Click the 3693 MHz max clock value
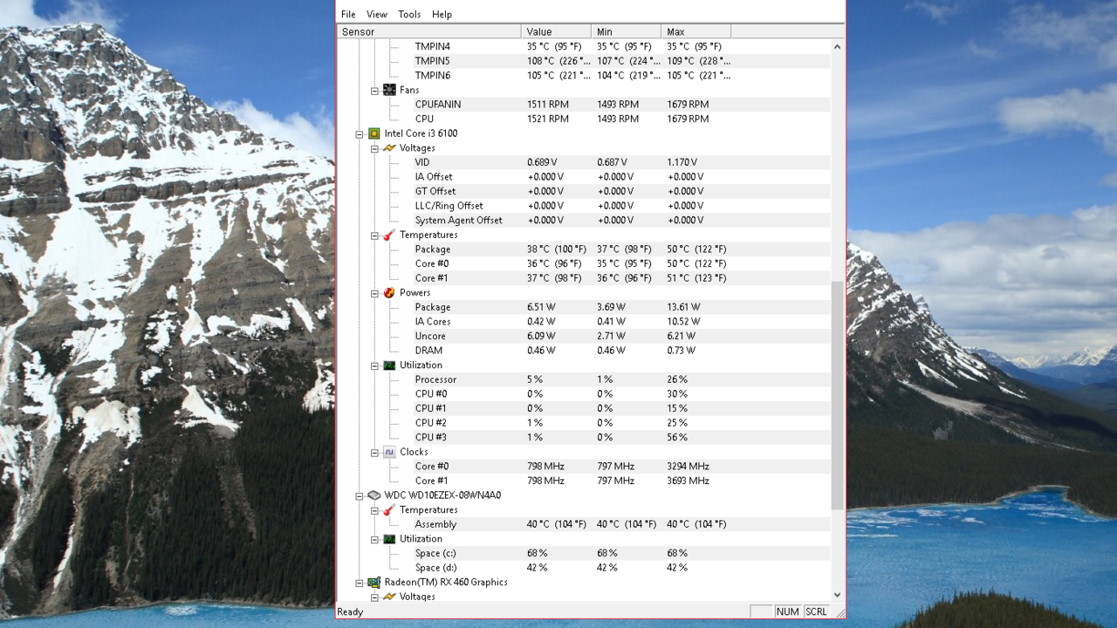 point(688,481)
